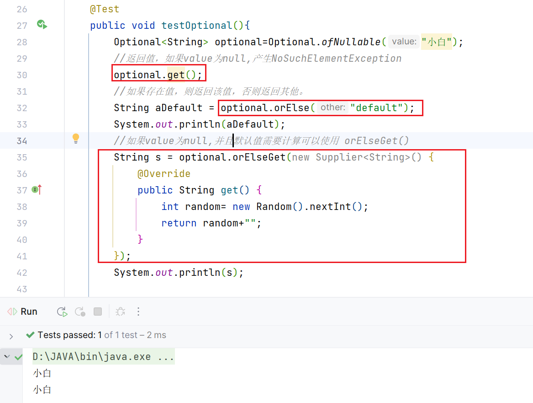The height and width of the screenshot is (403, 533).
Task: Click the green check beside java.exe output
Action: pos(18,357)
